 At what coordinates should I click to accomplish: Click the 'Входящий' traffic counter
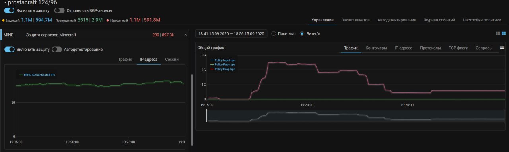[27, 20]
